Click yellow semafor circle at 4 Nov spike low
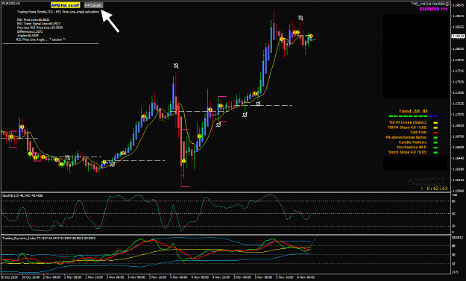The image size is (466, 281). tap(183, 161)
